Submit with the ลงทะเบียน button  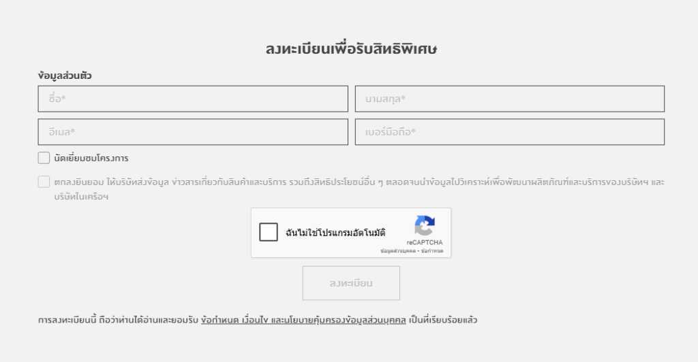pos(351,283)
